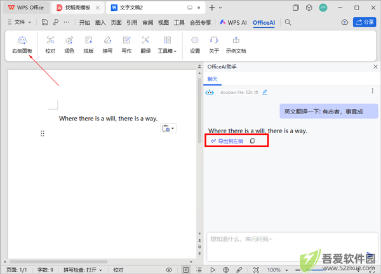Image resolution: width=381 pixels, height=274 pixels.
Task: Toggle eye-protection mode eye icon
Action: point(169,270)
